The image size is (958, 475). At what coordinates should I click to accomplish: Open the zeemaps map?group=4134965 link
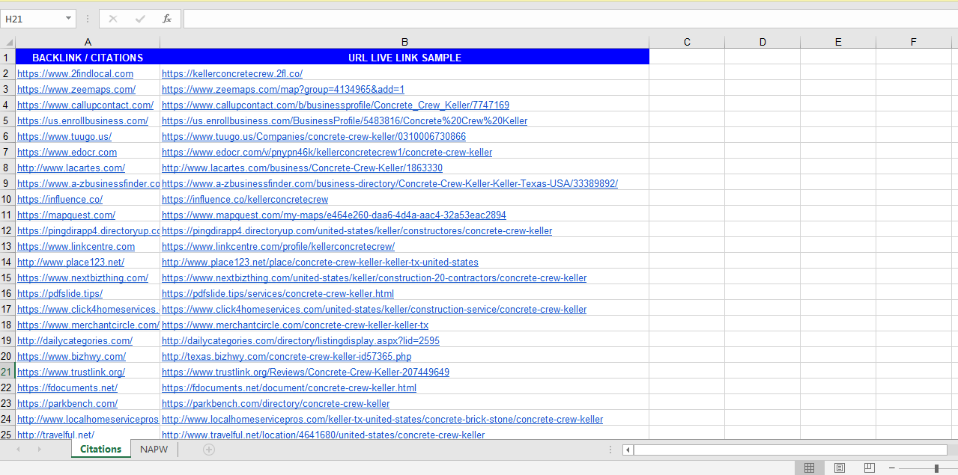tap(283, 89)
